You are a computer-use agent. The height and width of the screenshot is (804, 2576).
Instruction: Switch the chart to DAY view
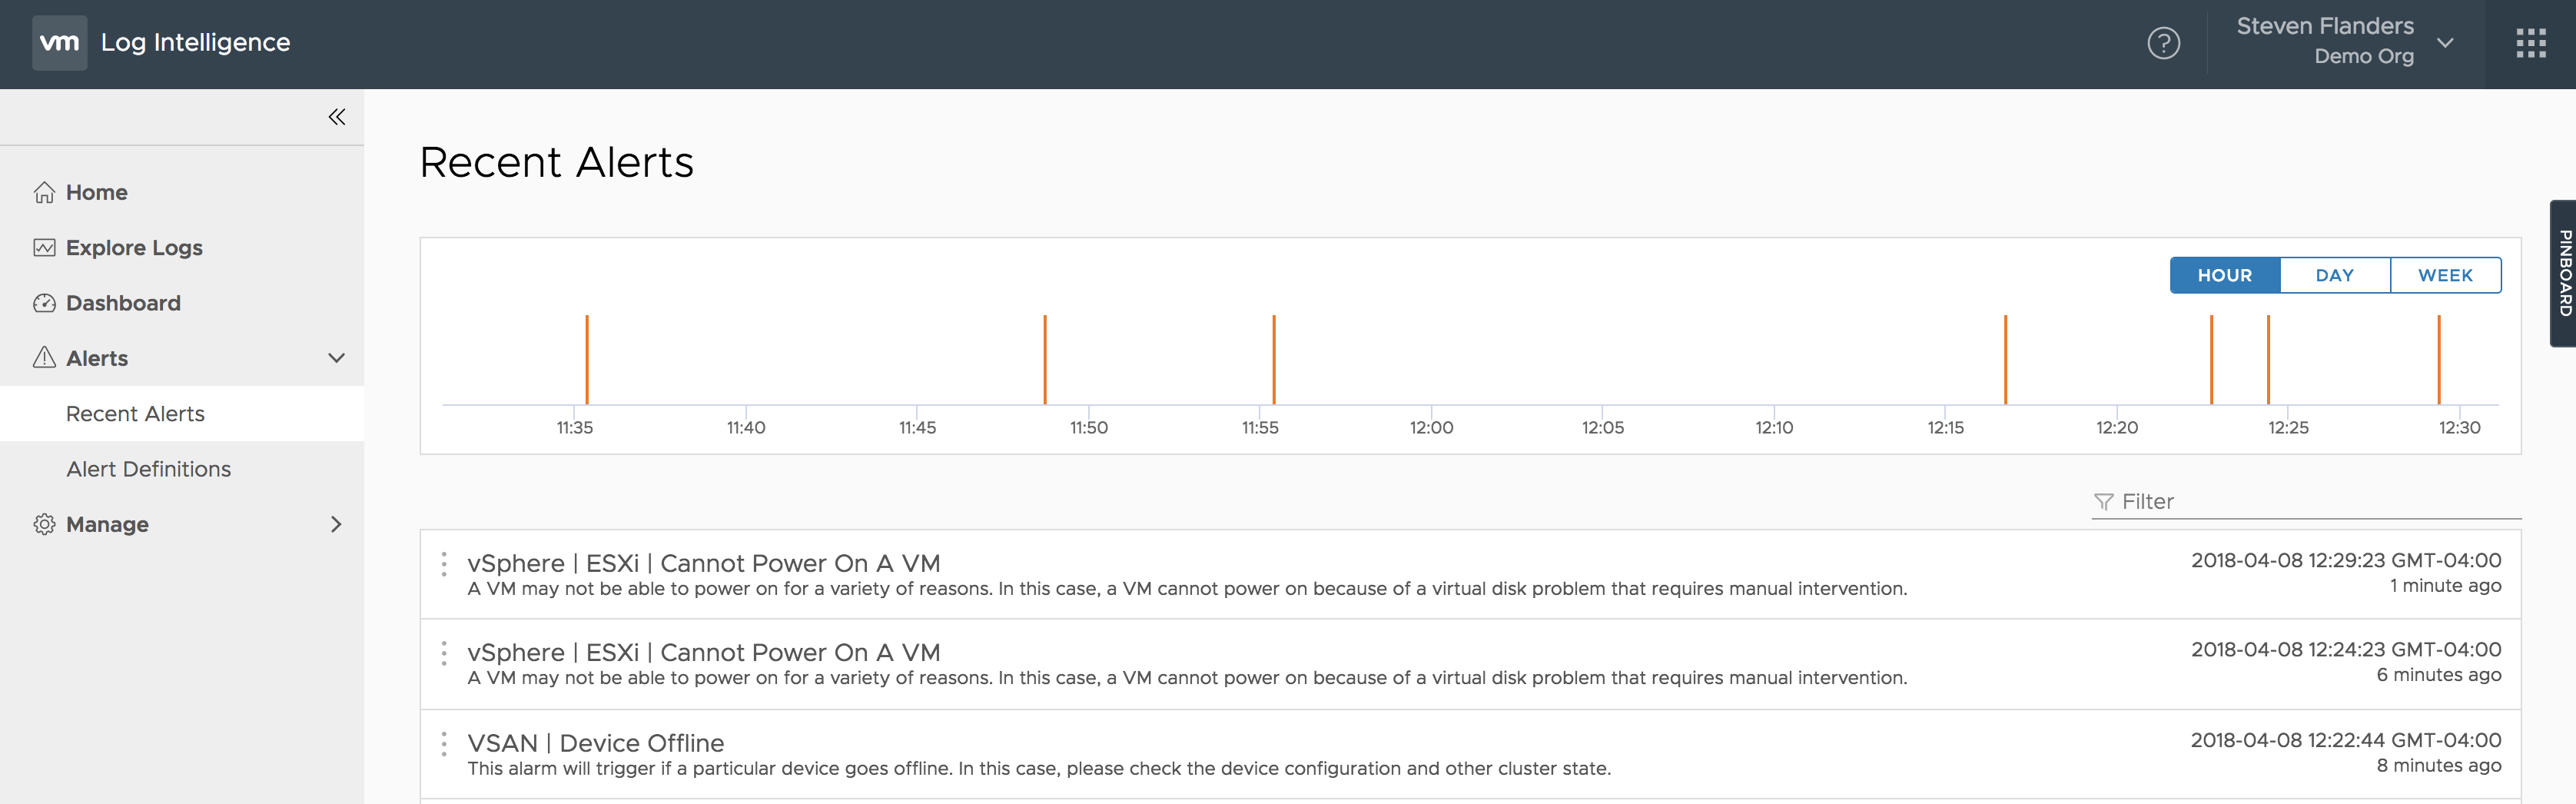click(2334, 275)
